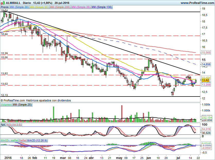
Task: Click the Volumen panel label
Action: 6,105
